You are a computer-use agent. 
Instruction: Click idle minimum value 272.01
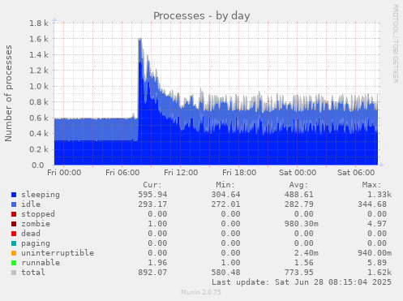(x=225, y=204)
